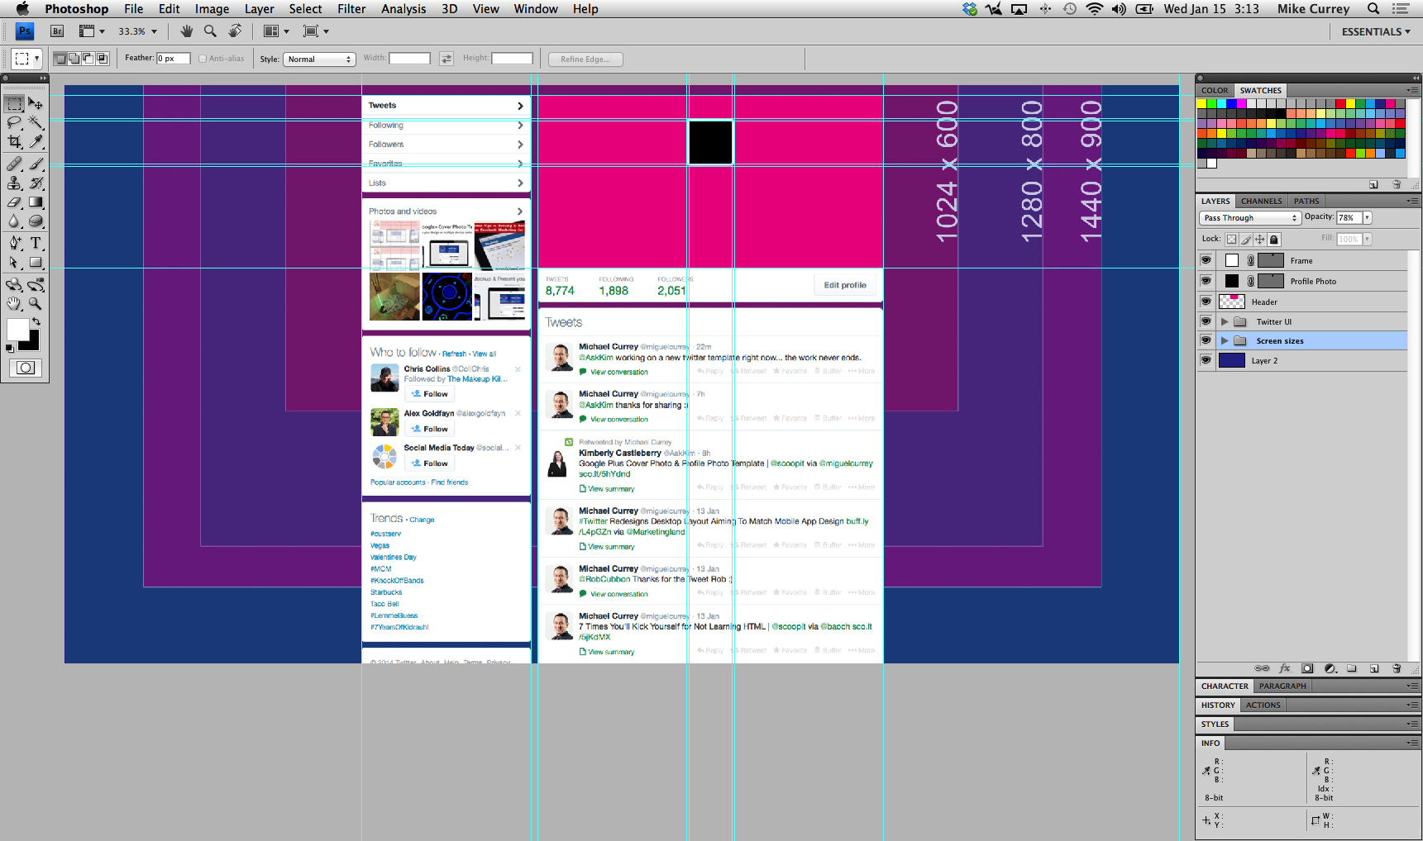
Task: Select the Lasso tool
Action: (14, 123)
